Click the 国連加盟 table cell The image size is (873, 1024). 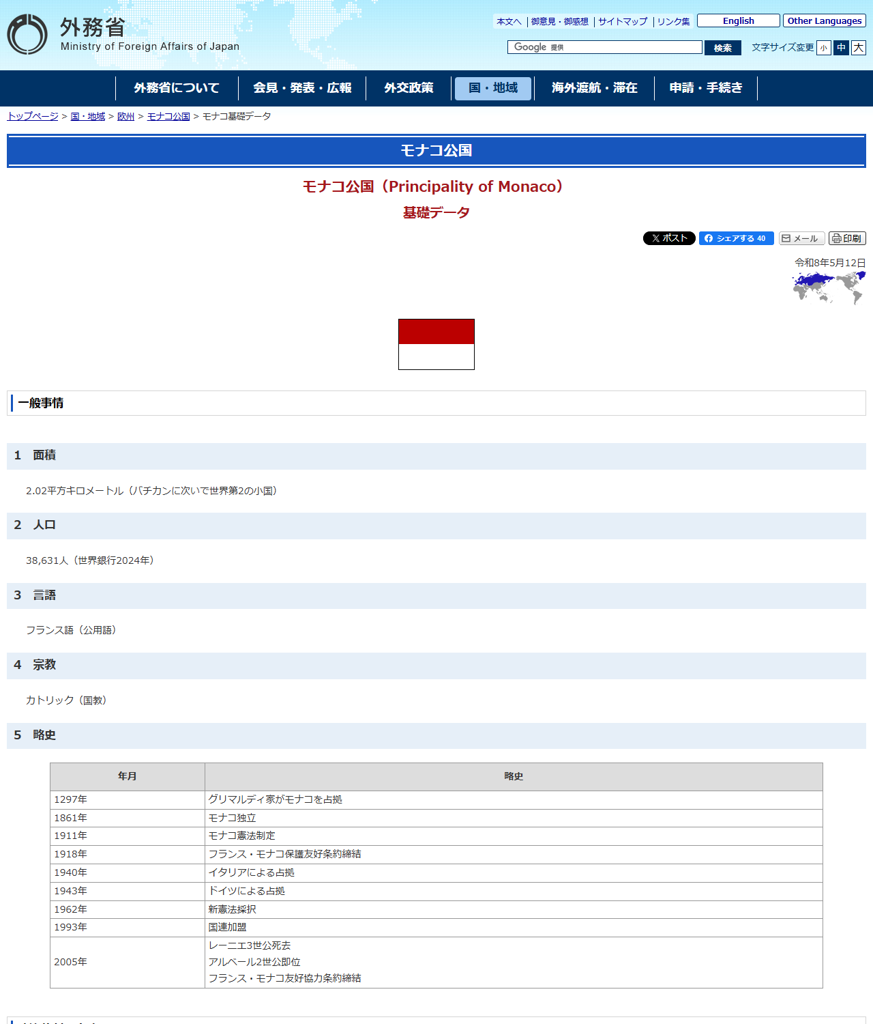(x=514, y=928)
